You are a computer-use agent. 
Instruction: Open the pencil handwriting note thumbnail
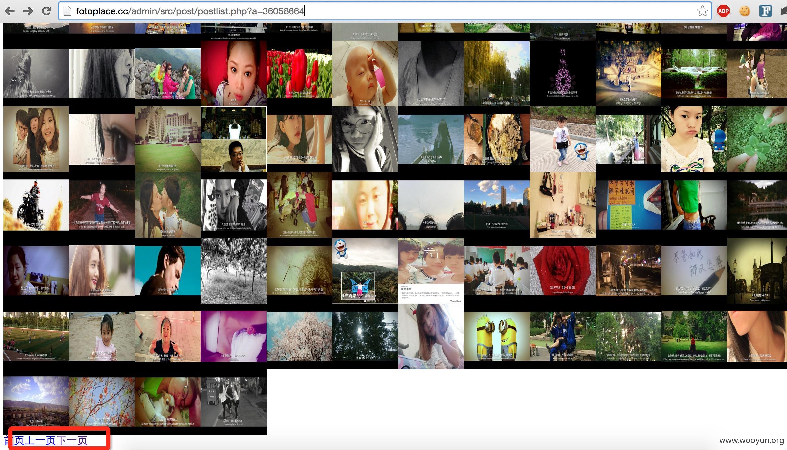click(694, 271)
